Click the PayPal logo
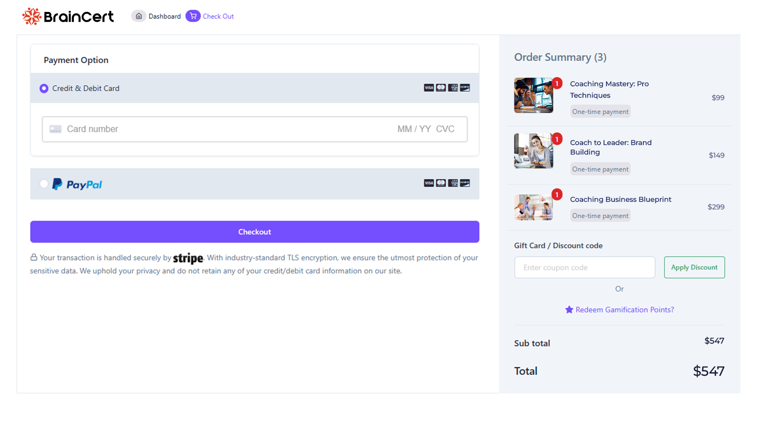Screen dimensions: 763x429 coord(76,184)
